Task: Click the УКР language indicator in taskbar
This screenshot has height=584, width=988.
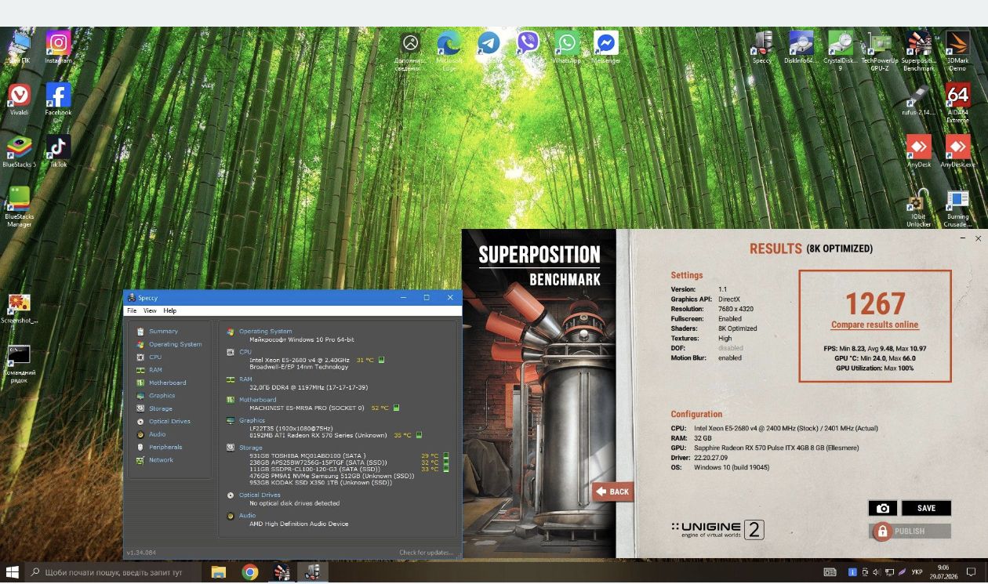Action: point(917,572)
